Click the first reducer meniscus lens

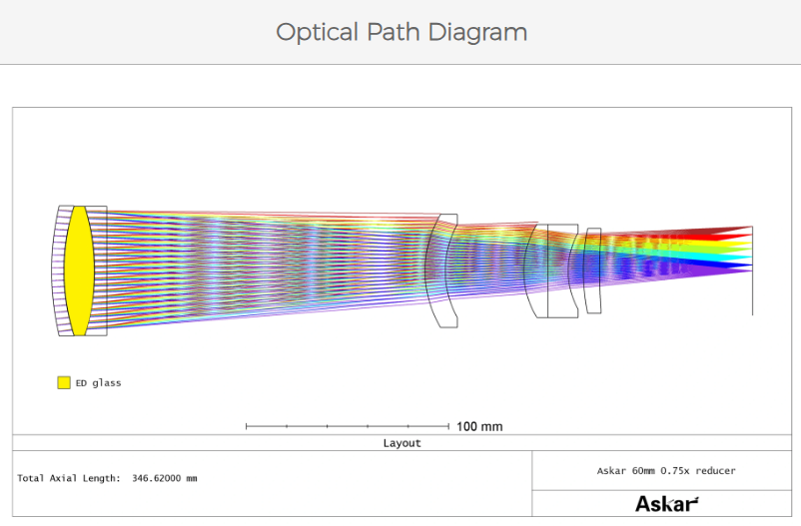[442, 270]
